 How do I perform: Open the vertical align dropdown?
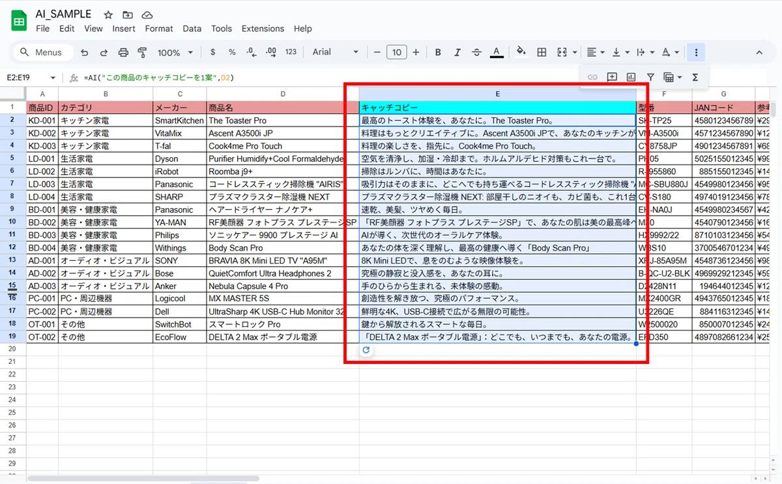pyautogui.click(x=621, y=52)
